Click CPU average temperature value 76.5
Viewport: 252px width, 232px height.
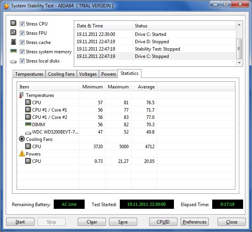150,102
